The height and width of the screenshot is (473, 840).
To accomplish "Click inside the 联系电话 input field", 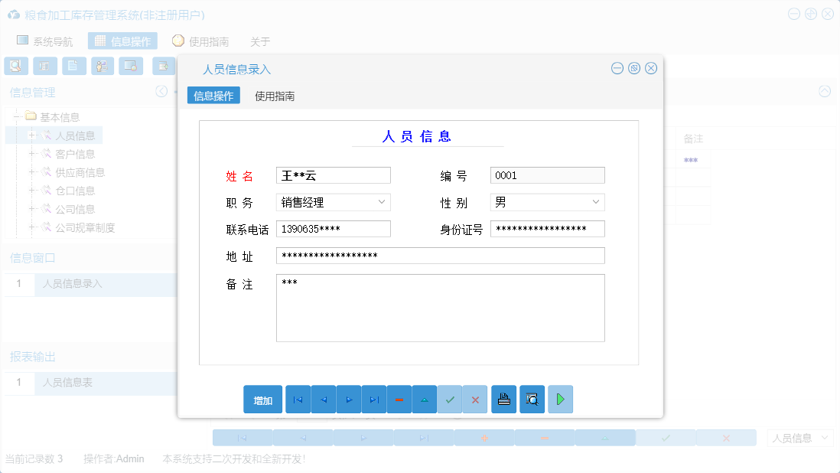I will tap(333, 228).
